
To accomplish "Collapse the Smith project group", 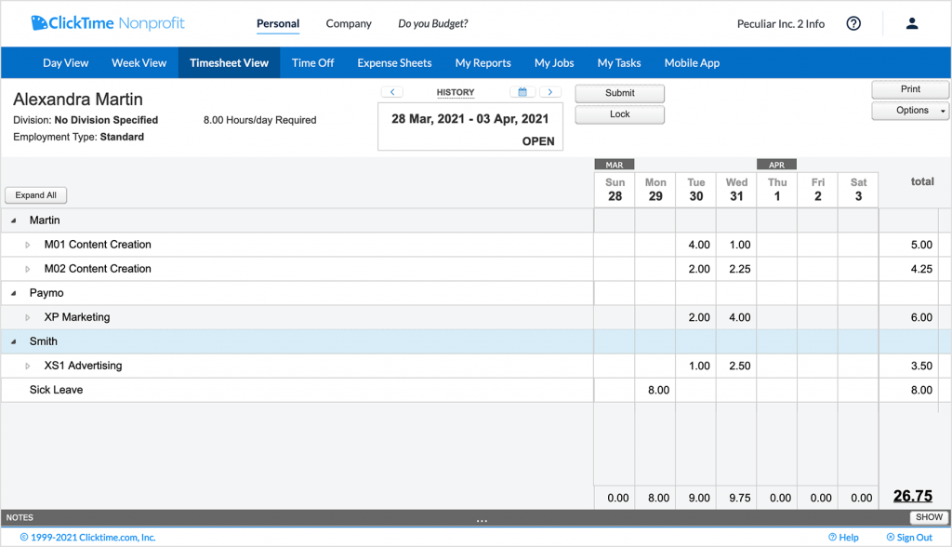I will point(12,341).
